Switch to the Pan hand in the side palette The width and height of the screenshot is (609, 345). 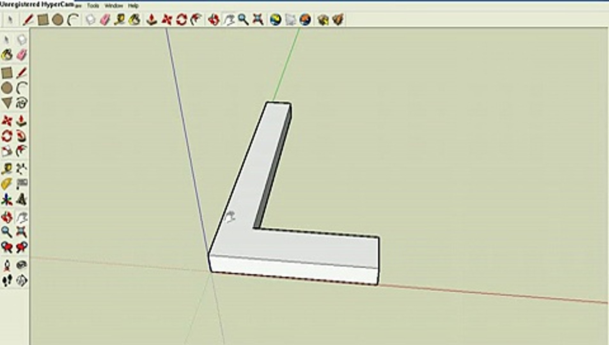[21, 217]
